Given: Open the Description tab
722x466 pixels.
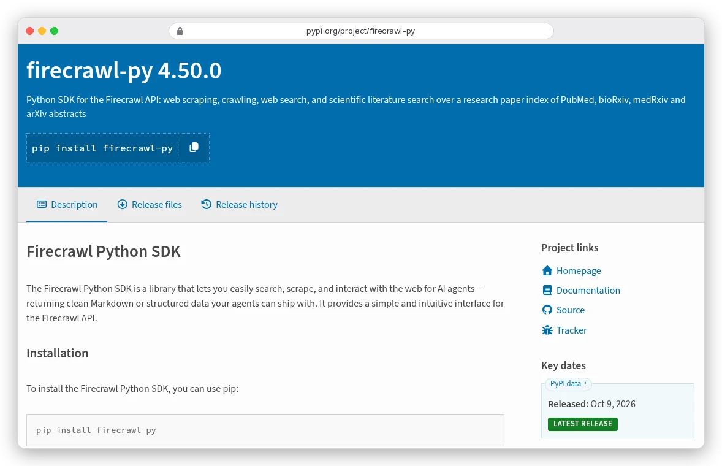Looking at the screenshot, I should click(67, 204).
